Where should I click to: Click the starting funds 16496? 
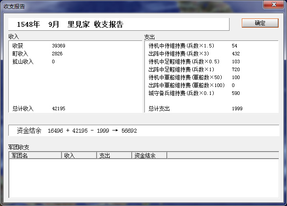coord(55,131)
